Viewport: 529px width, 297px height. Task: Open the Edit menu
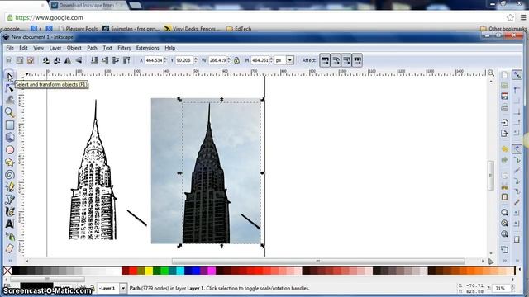(23, 48)
